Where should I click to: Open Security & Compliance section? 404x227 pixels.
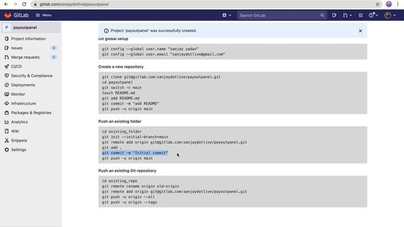(x=32, y=76)
